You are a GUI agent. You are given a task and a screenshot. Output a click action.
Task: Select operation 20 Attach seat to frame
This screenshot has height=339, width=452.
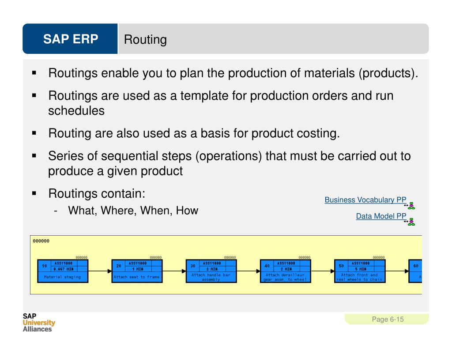click(137, 271)
